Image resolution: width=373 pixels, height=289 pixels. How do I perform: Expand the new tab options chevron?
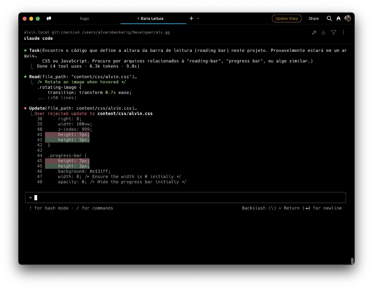tap(198, 18)
